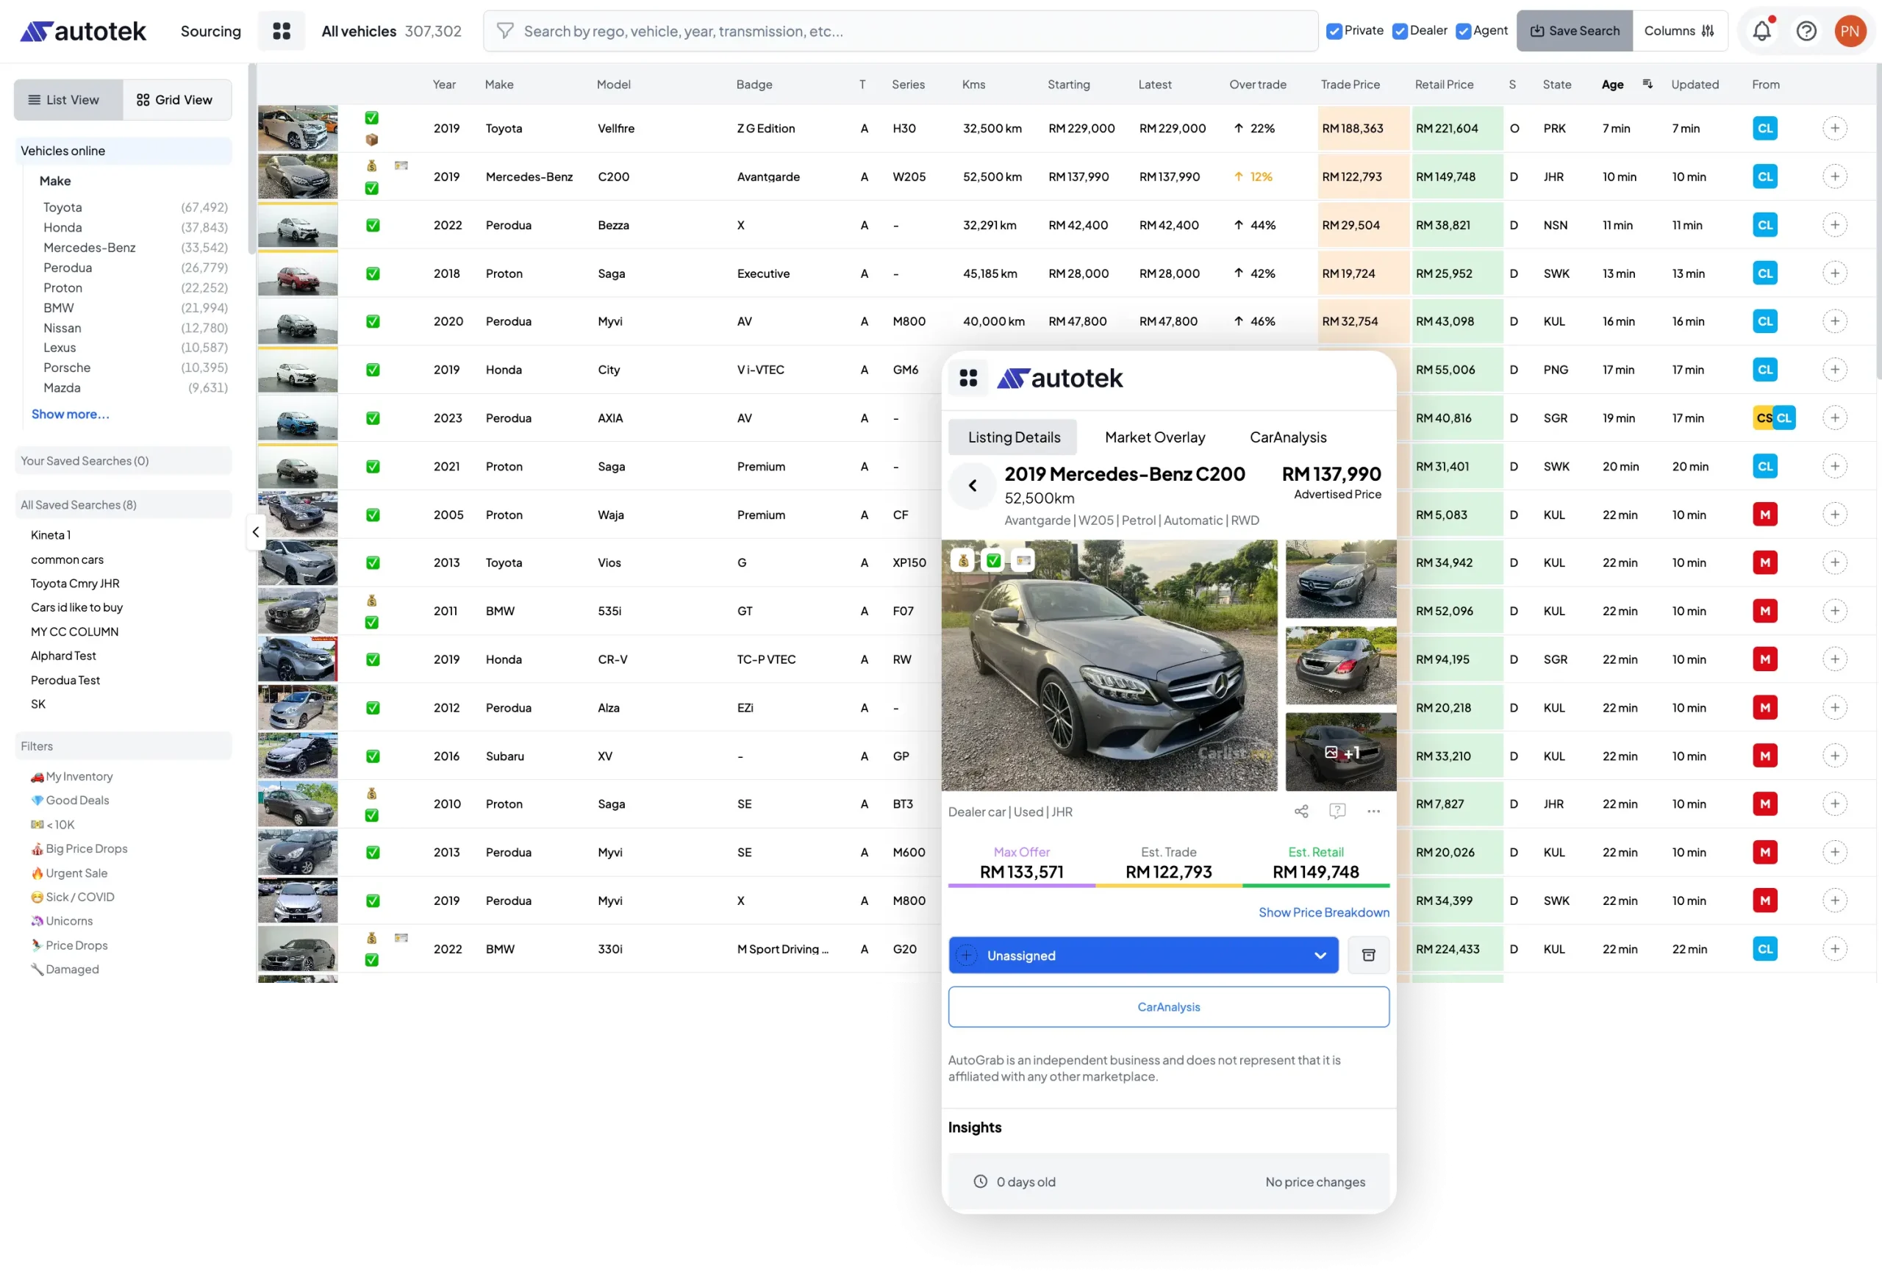
Task: Toggle the green check on the Subaru XV row
Action: click(x=372, y=756)
